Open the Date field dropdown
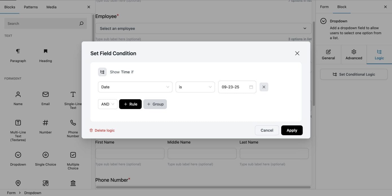Screen dimensions: 392x196 pos(135,87)
